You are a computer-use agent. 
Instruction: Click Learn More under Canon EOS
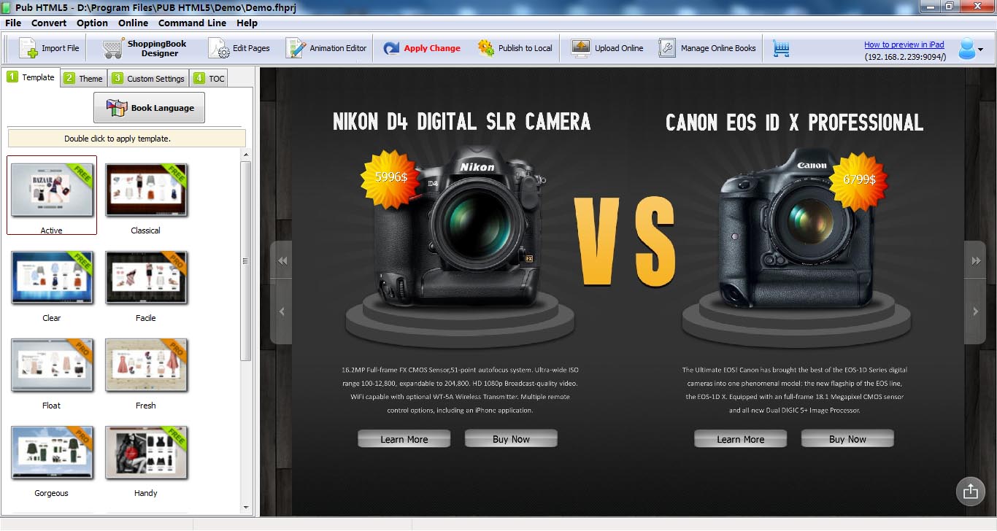click(x=741, y=438)
